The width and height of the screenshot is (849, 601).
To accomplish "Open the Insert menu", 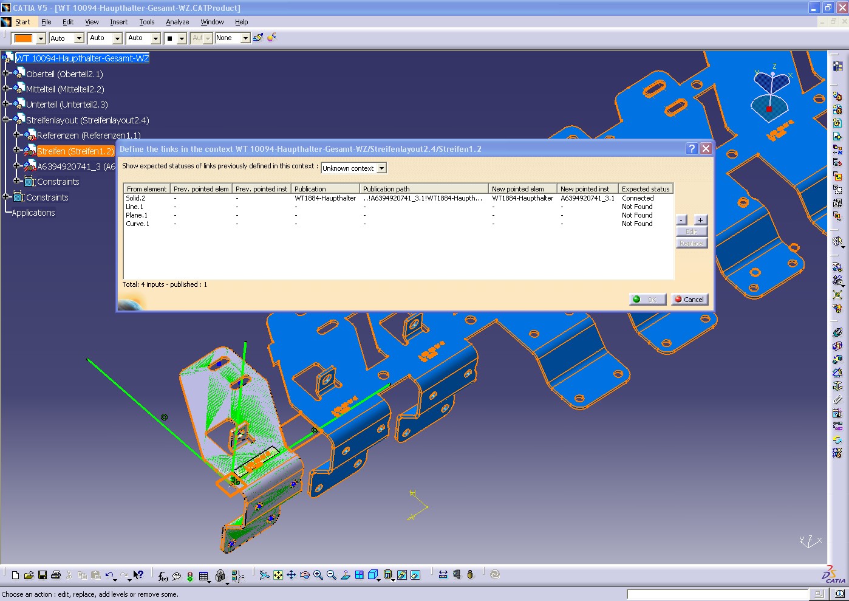I will pyautogui.click(x=118, y=22).
